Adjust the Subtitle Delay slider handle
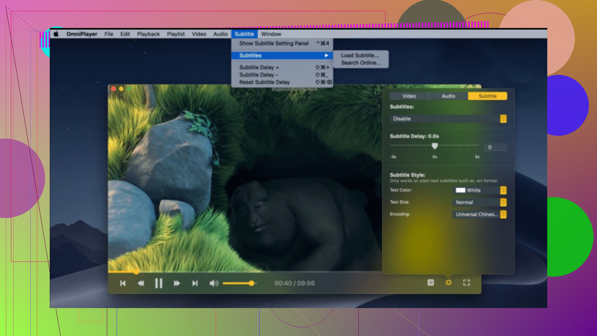This screenshot has width=597, height=336. (435, 146)
